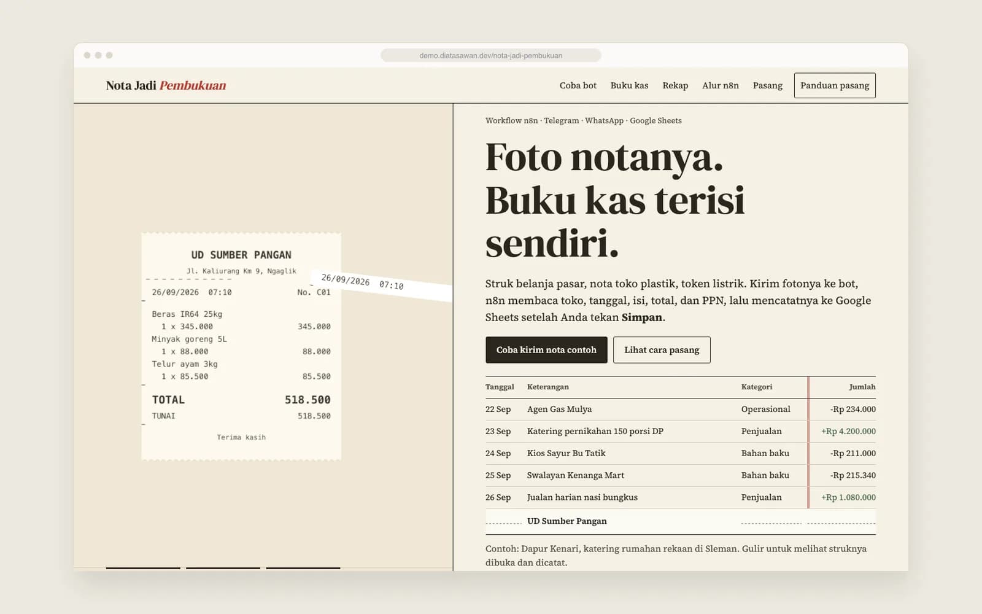Jump to Alur n8n section

click(721, 85)
